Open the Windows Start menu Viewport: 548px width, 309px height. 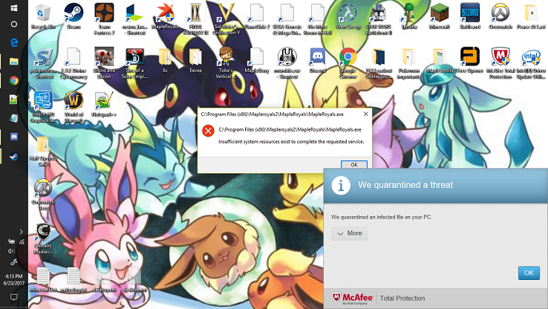tap(14, 7)
